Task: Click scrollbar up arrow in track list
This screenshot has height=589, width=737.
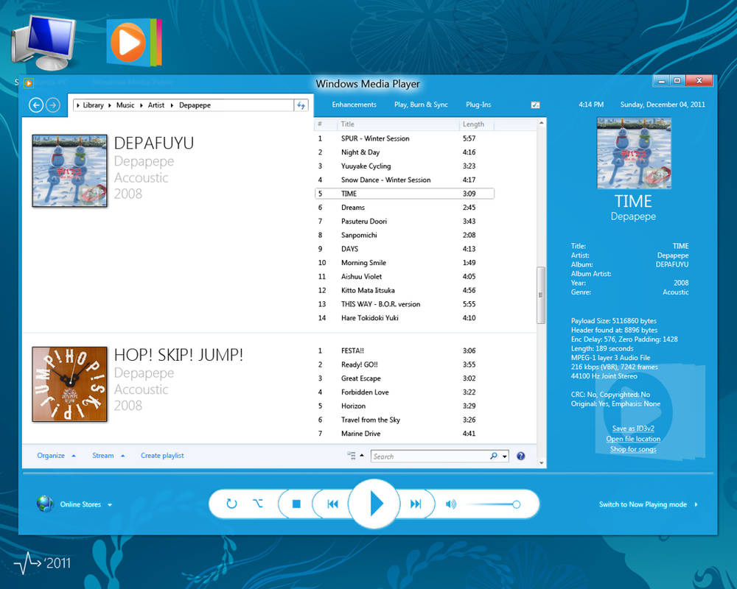Action: pos(541,123)
